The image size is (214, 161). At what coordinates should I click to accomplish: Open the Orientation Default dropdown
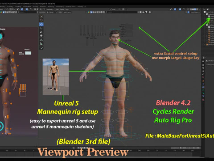(x=52, y=12)
